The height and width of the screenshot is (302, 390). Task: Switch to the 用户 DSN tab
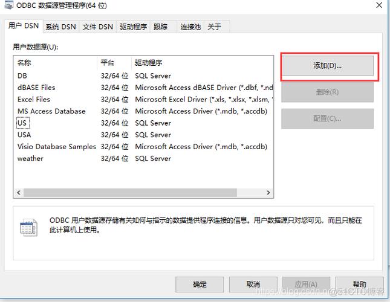coord(24,26)
